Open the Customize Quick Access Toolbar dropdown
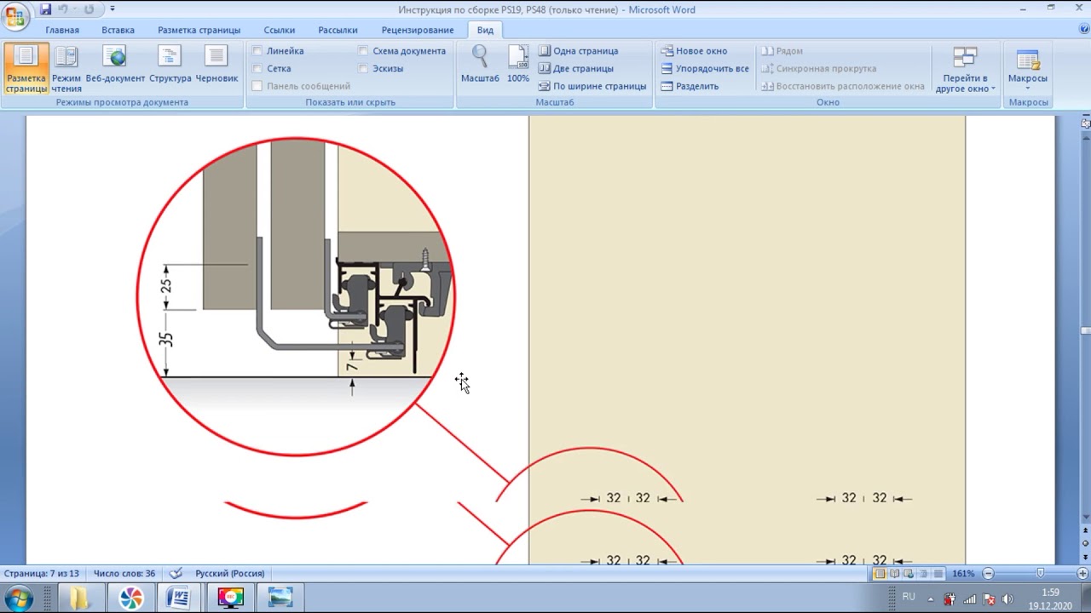 [x=113, y=9]
